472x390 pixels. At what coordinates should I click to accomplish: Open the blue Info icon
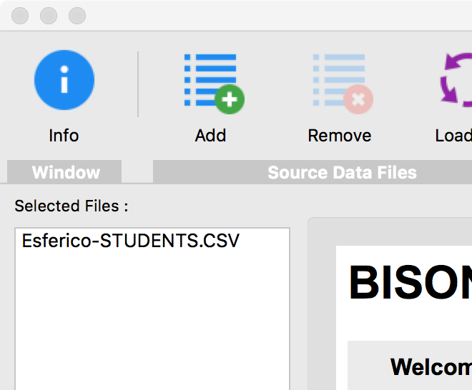(x=64, y=80)
